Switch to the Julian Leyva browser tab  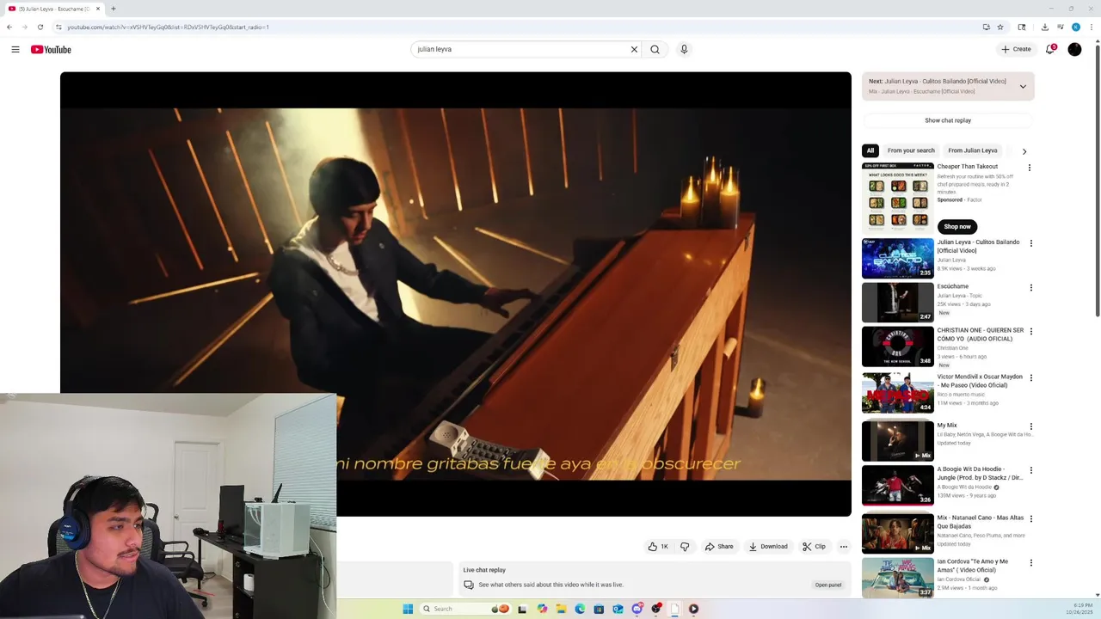click(54, 9)
